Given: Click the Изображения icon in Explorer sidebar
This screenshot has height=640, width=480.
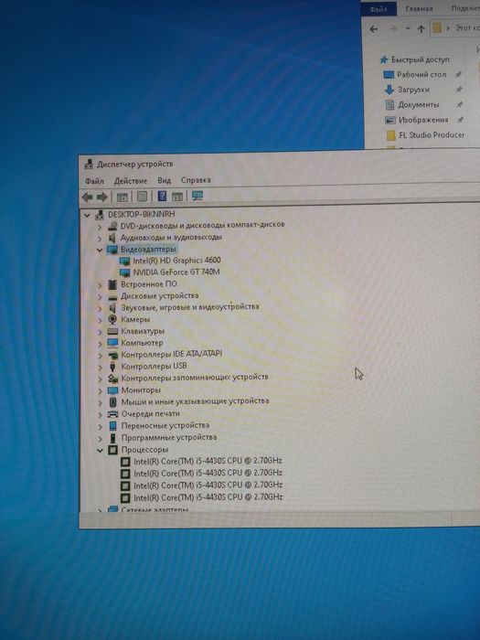Looking at the screenshot, I should click(390, 120).
